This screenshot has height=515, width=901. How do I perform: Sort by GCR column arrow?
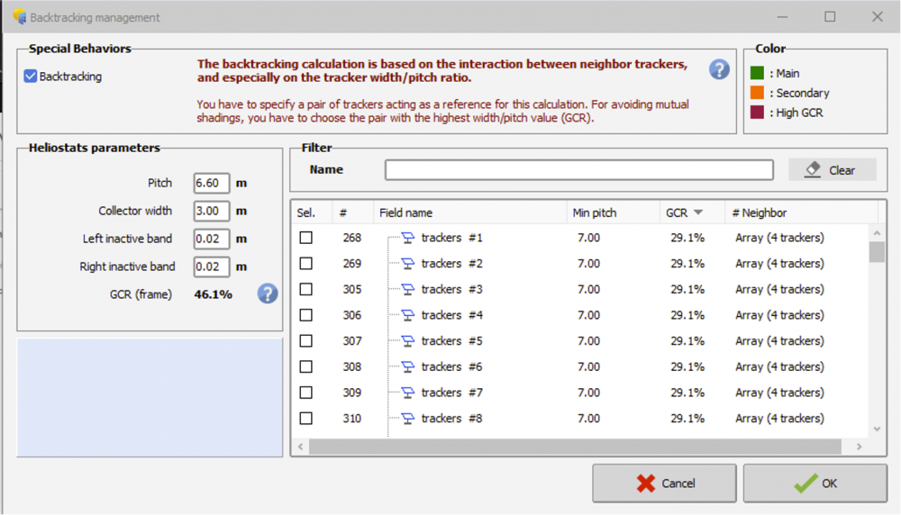pyautogui.click(x=697, y=213)
